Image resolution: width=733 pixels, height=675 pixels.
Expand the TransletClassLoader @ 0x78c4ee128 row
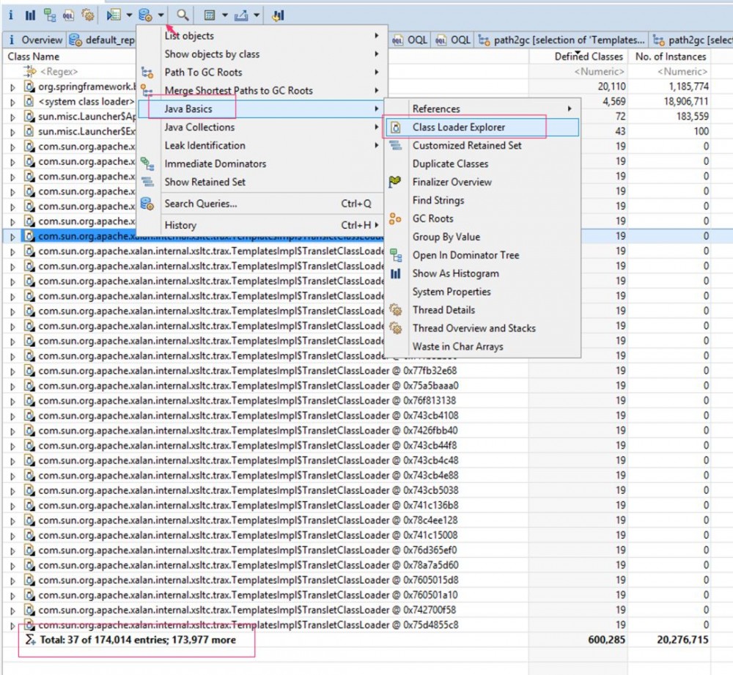[x=12, y=521]
